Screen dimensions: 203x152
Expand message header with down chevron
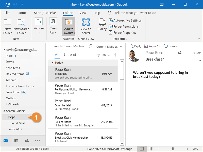pyautogui.click(x=200, y=61)
